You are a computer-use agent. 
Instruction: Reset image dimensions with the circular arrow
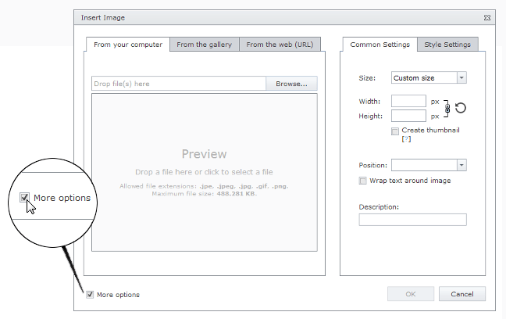coord(461,108)
